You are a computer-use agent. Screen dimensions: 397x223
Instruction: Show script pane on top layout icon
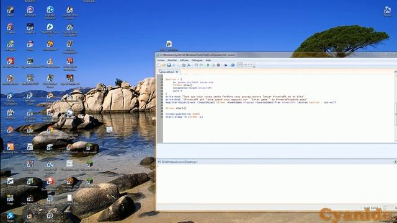pyautogui.click(x=240, y=65)
